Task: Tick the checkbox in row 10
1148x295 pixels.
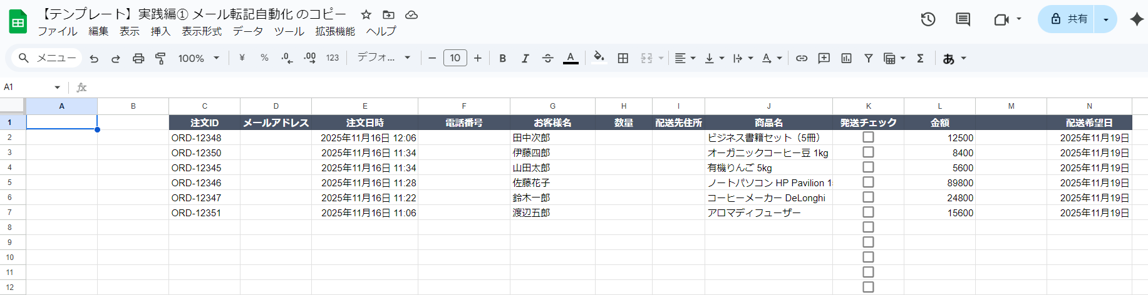Action: (x=868, y=257)
